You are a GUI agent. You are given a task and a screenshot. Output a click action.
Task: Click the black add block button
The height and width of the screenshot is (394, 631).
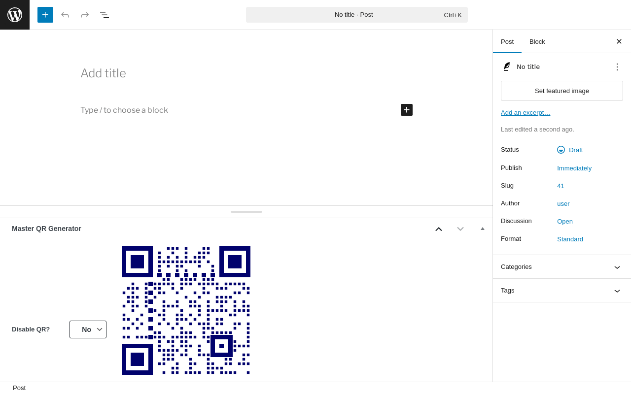click(407, 110)
